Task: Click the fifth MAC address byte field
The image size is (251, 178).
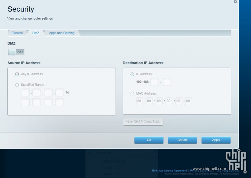Action: click(x=179, y=101)
